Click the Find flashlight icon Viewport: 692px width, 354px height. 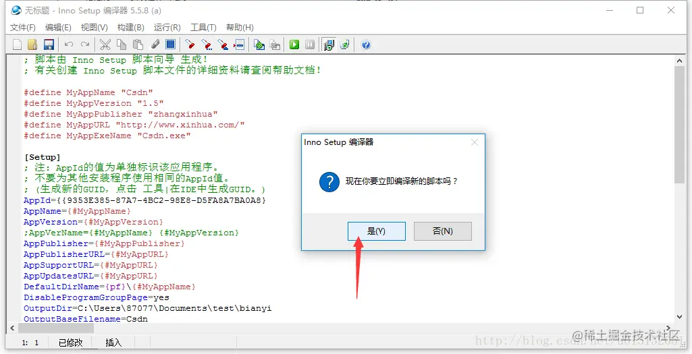(190, 45)
